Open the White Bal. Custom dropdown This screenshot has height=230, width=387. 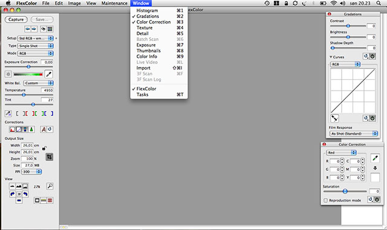39,83
